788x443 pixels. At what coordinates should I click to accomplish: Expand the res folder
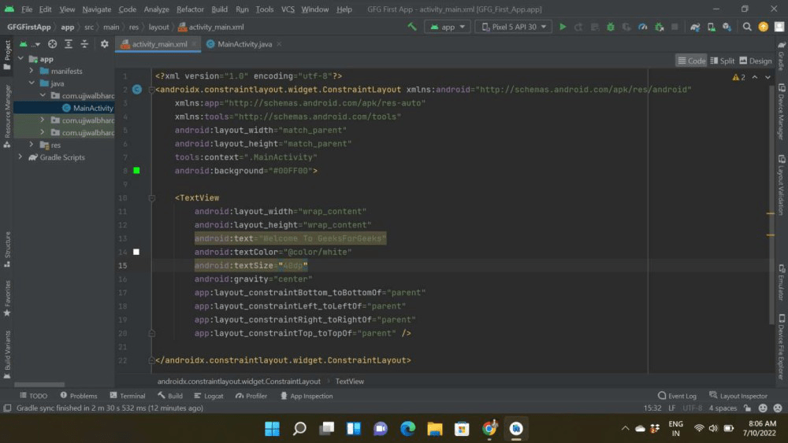32,145
